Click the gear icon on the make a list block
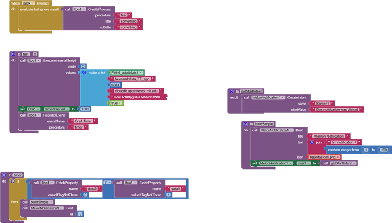This screenshot has height=223, width=392. tap(84, 73)
